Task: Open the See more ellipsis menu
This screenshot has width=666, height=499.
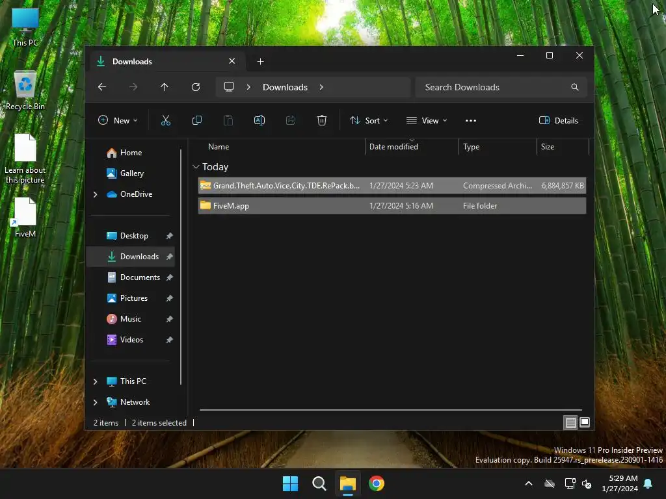Action: pyautogui.click(x=471, y=120)
